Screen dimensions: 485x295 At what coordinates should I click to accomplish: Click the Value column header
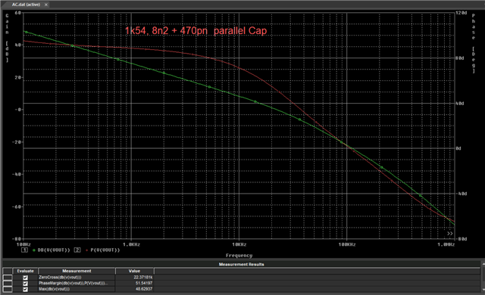[x=135, y=271]
